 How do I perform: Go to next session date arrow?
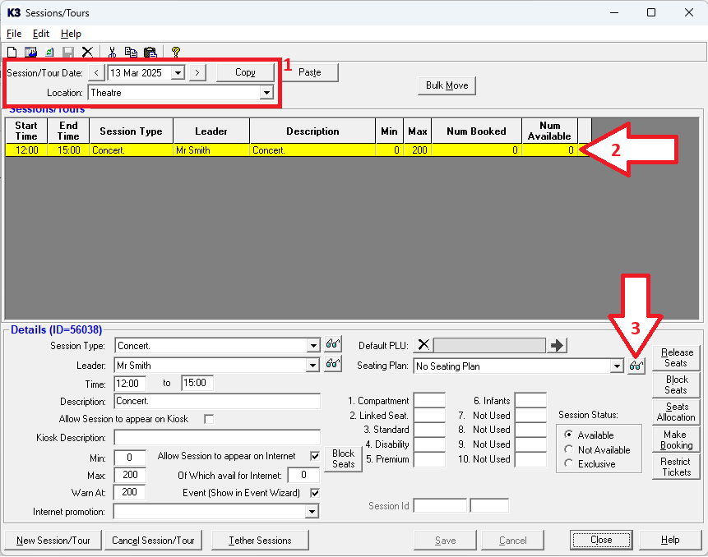pos(197,72)
